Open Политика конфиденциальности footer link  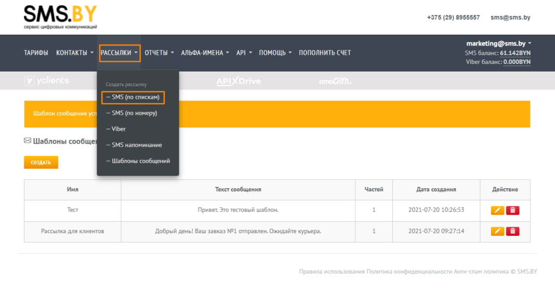click(x=409, y=272)
